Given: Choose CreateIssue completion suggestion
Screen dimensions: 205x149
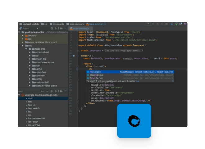Looking at the screenshot, I should [x=130, y=75].
